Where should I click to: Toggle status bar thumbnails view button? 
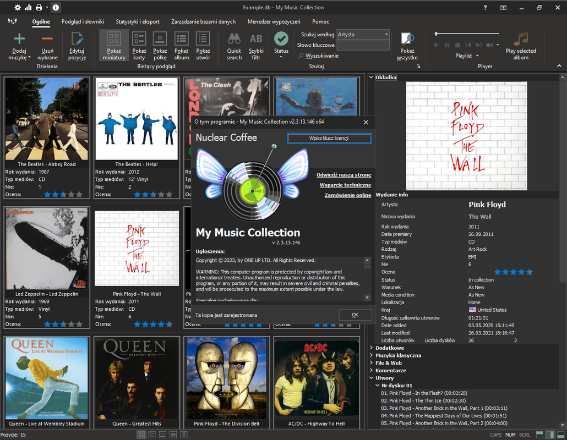[x=141, y=435]
